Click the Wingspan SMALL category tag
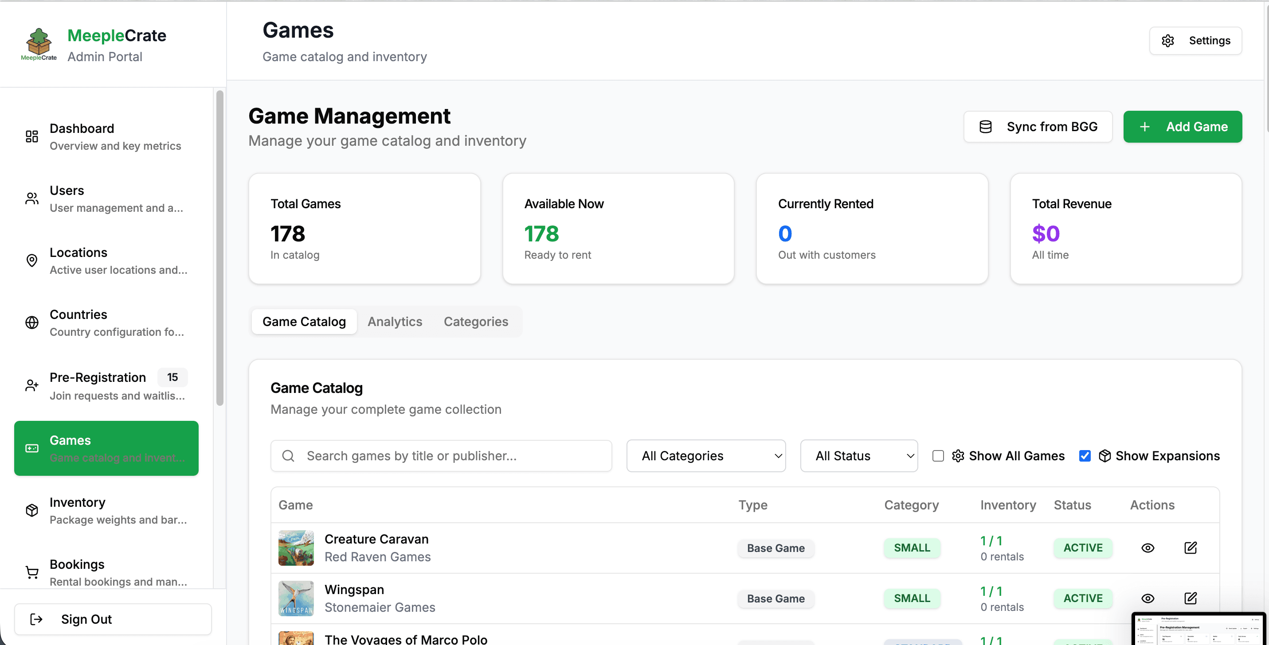 912,598
